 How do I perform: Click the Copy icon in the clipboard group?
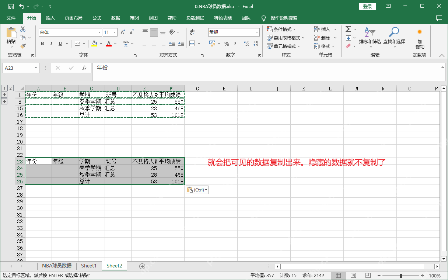[22, 38]
